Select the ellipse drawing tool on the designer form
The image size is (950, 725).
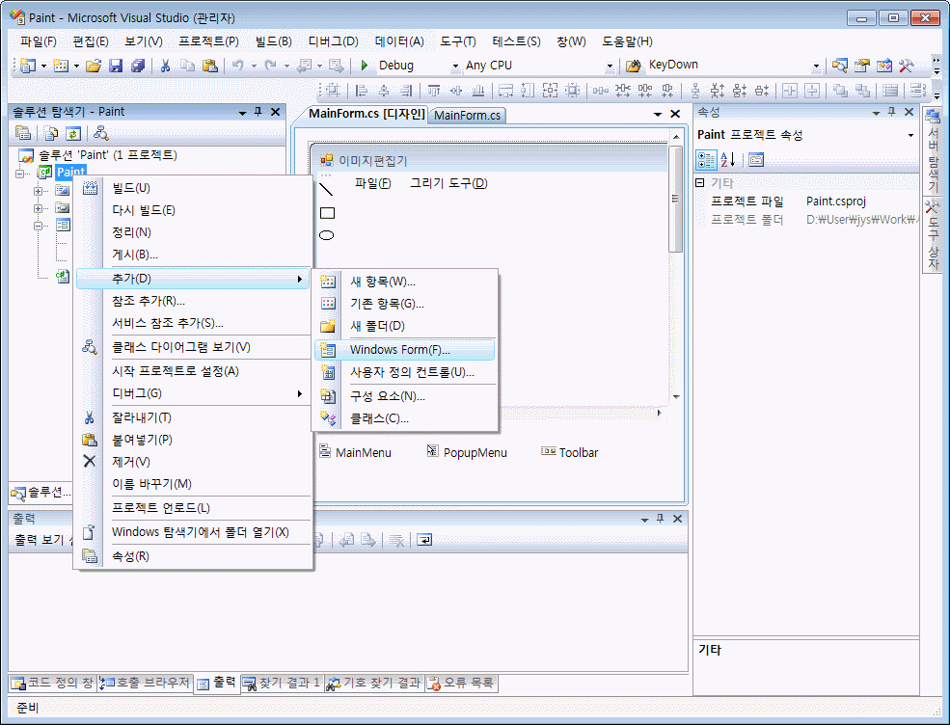click(326, 235)
